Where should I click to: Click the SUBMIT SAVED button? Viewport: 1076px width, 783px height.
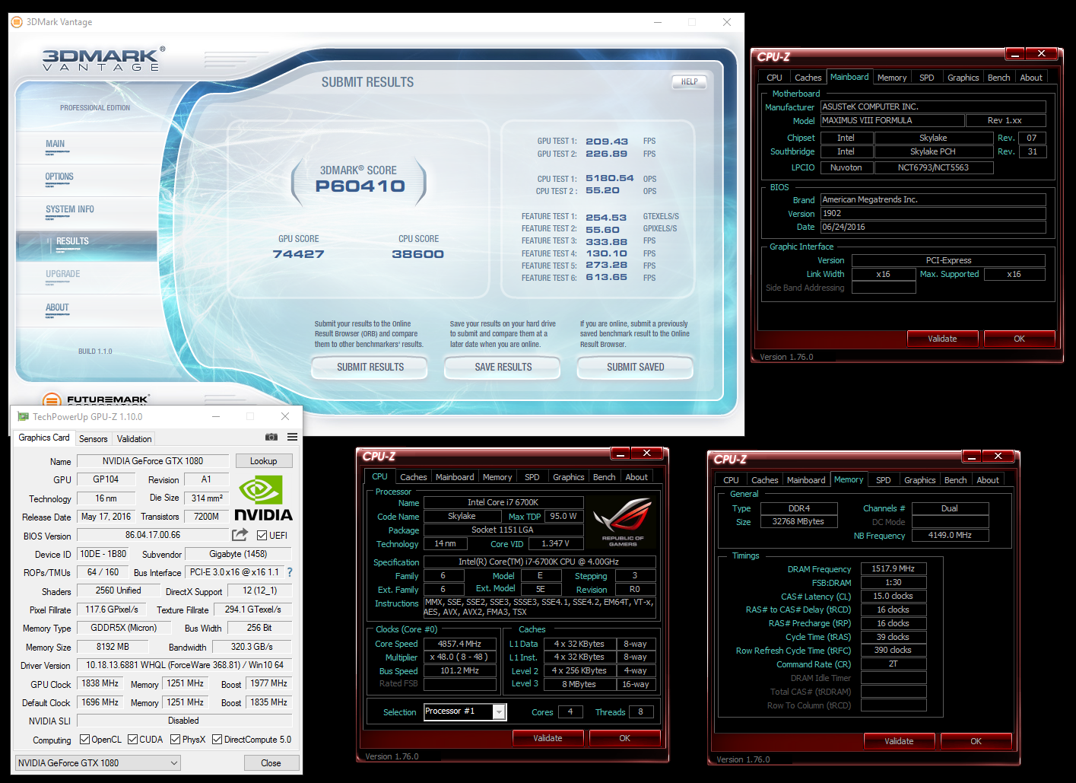click(x=636, y=367)
